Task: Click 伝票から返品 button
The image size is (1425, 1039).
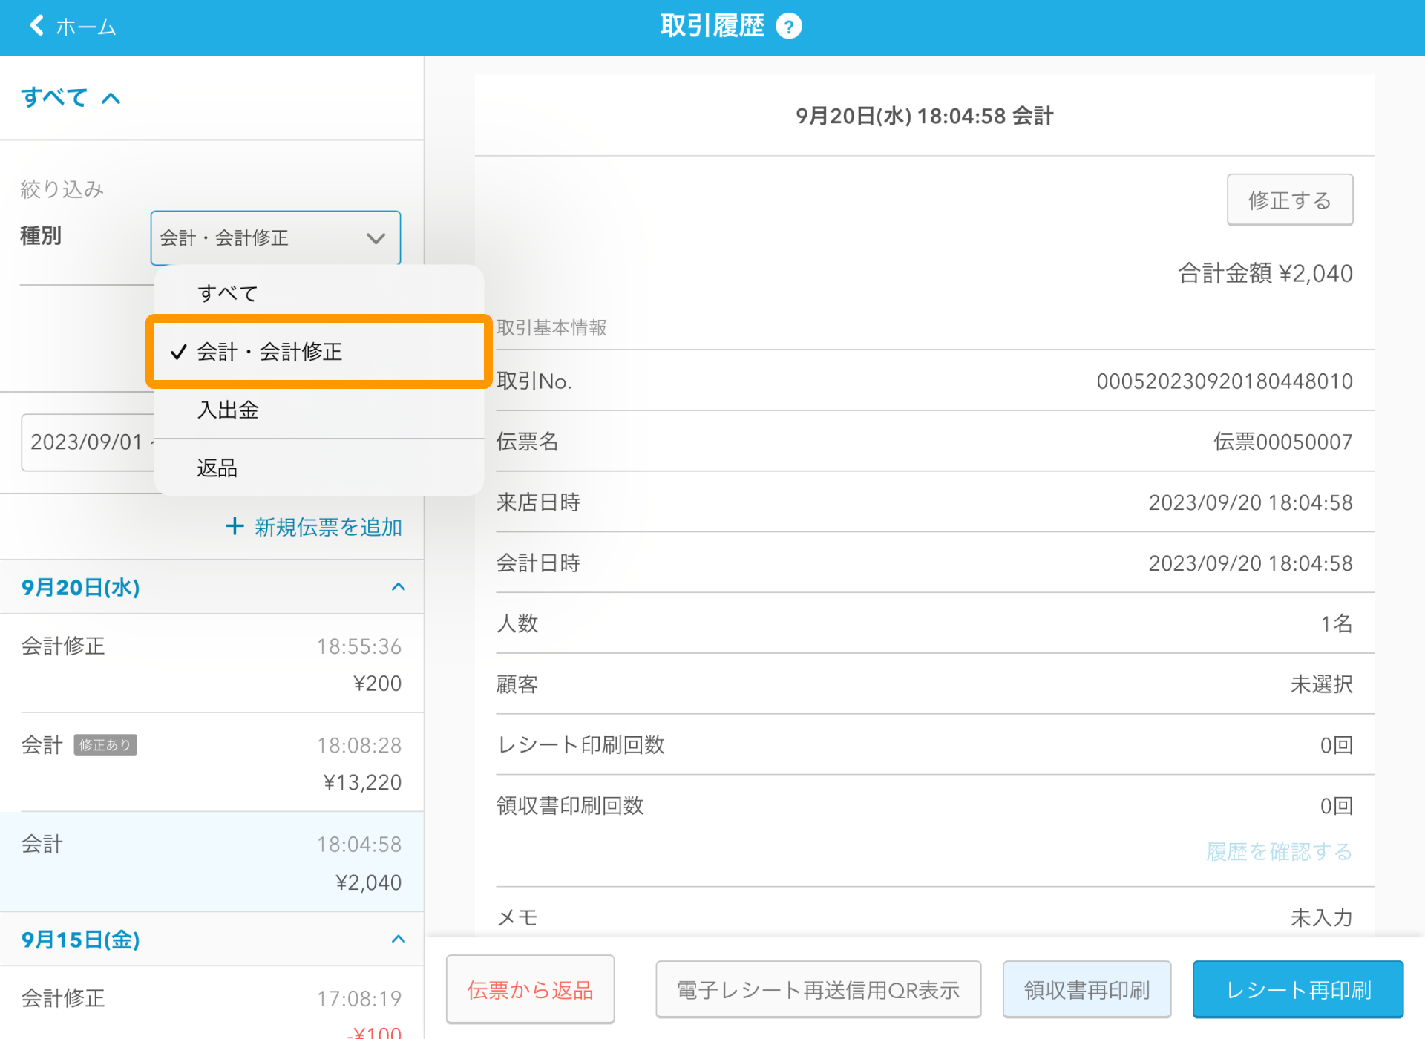Action: click(530, 989)
